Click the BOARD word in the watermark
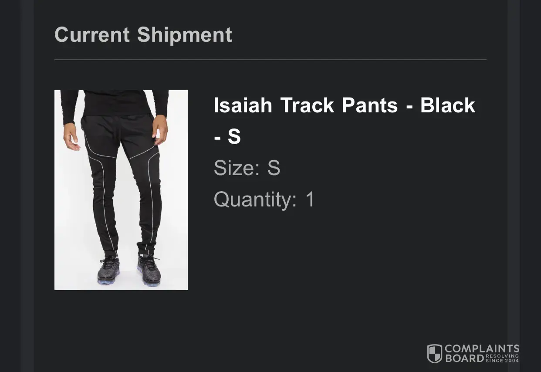 tap(464, 358)
